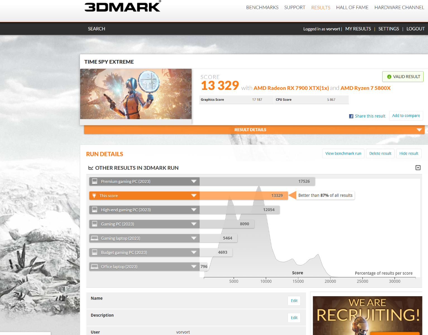The width and height of the screenshot is (428, 335).
Task: Edit the Description field
Action: coord(294,318)
